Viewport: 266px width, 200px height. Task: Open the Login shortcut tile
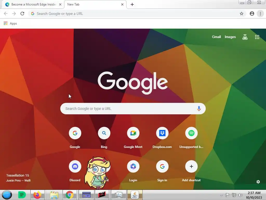tap(133, 166)
